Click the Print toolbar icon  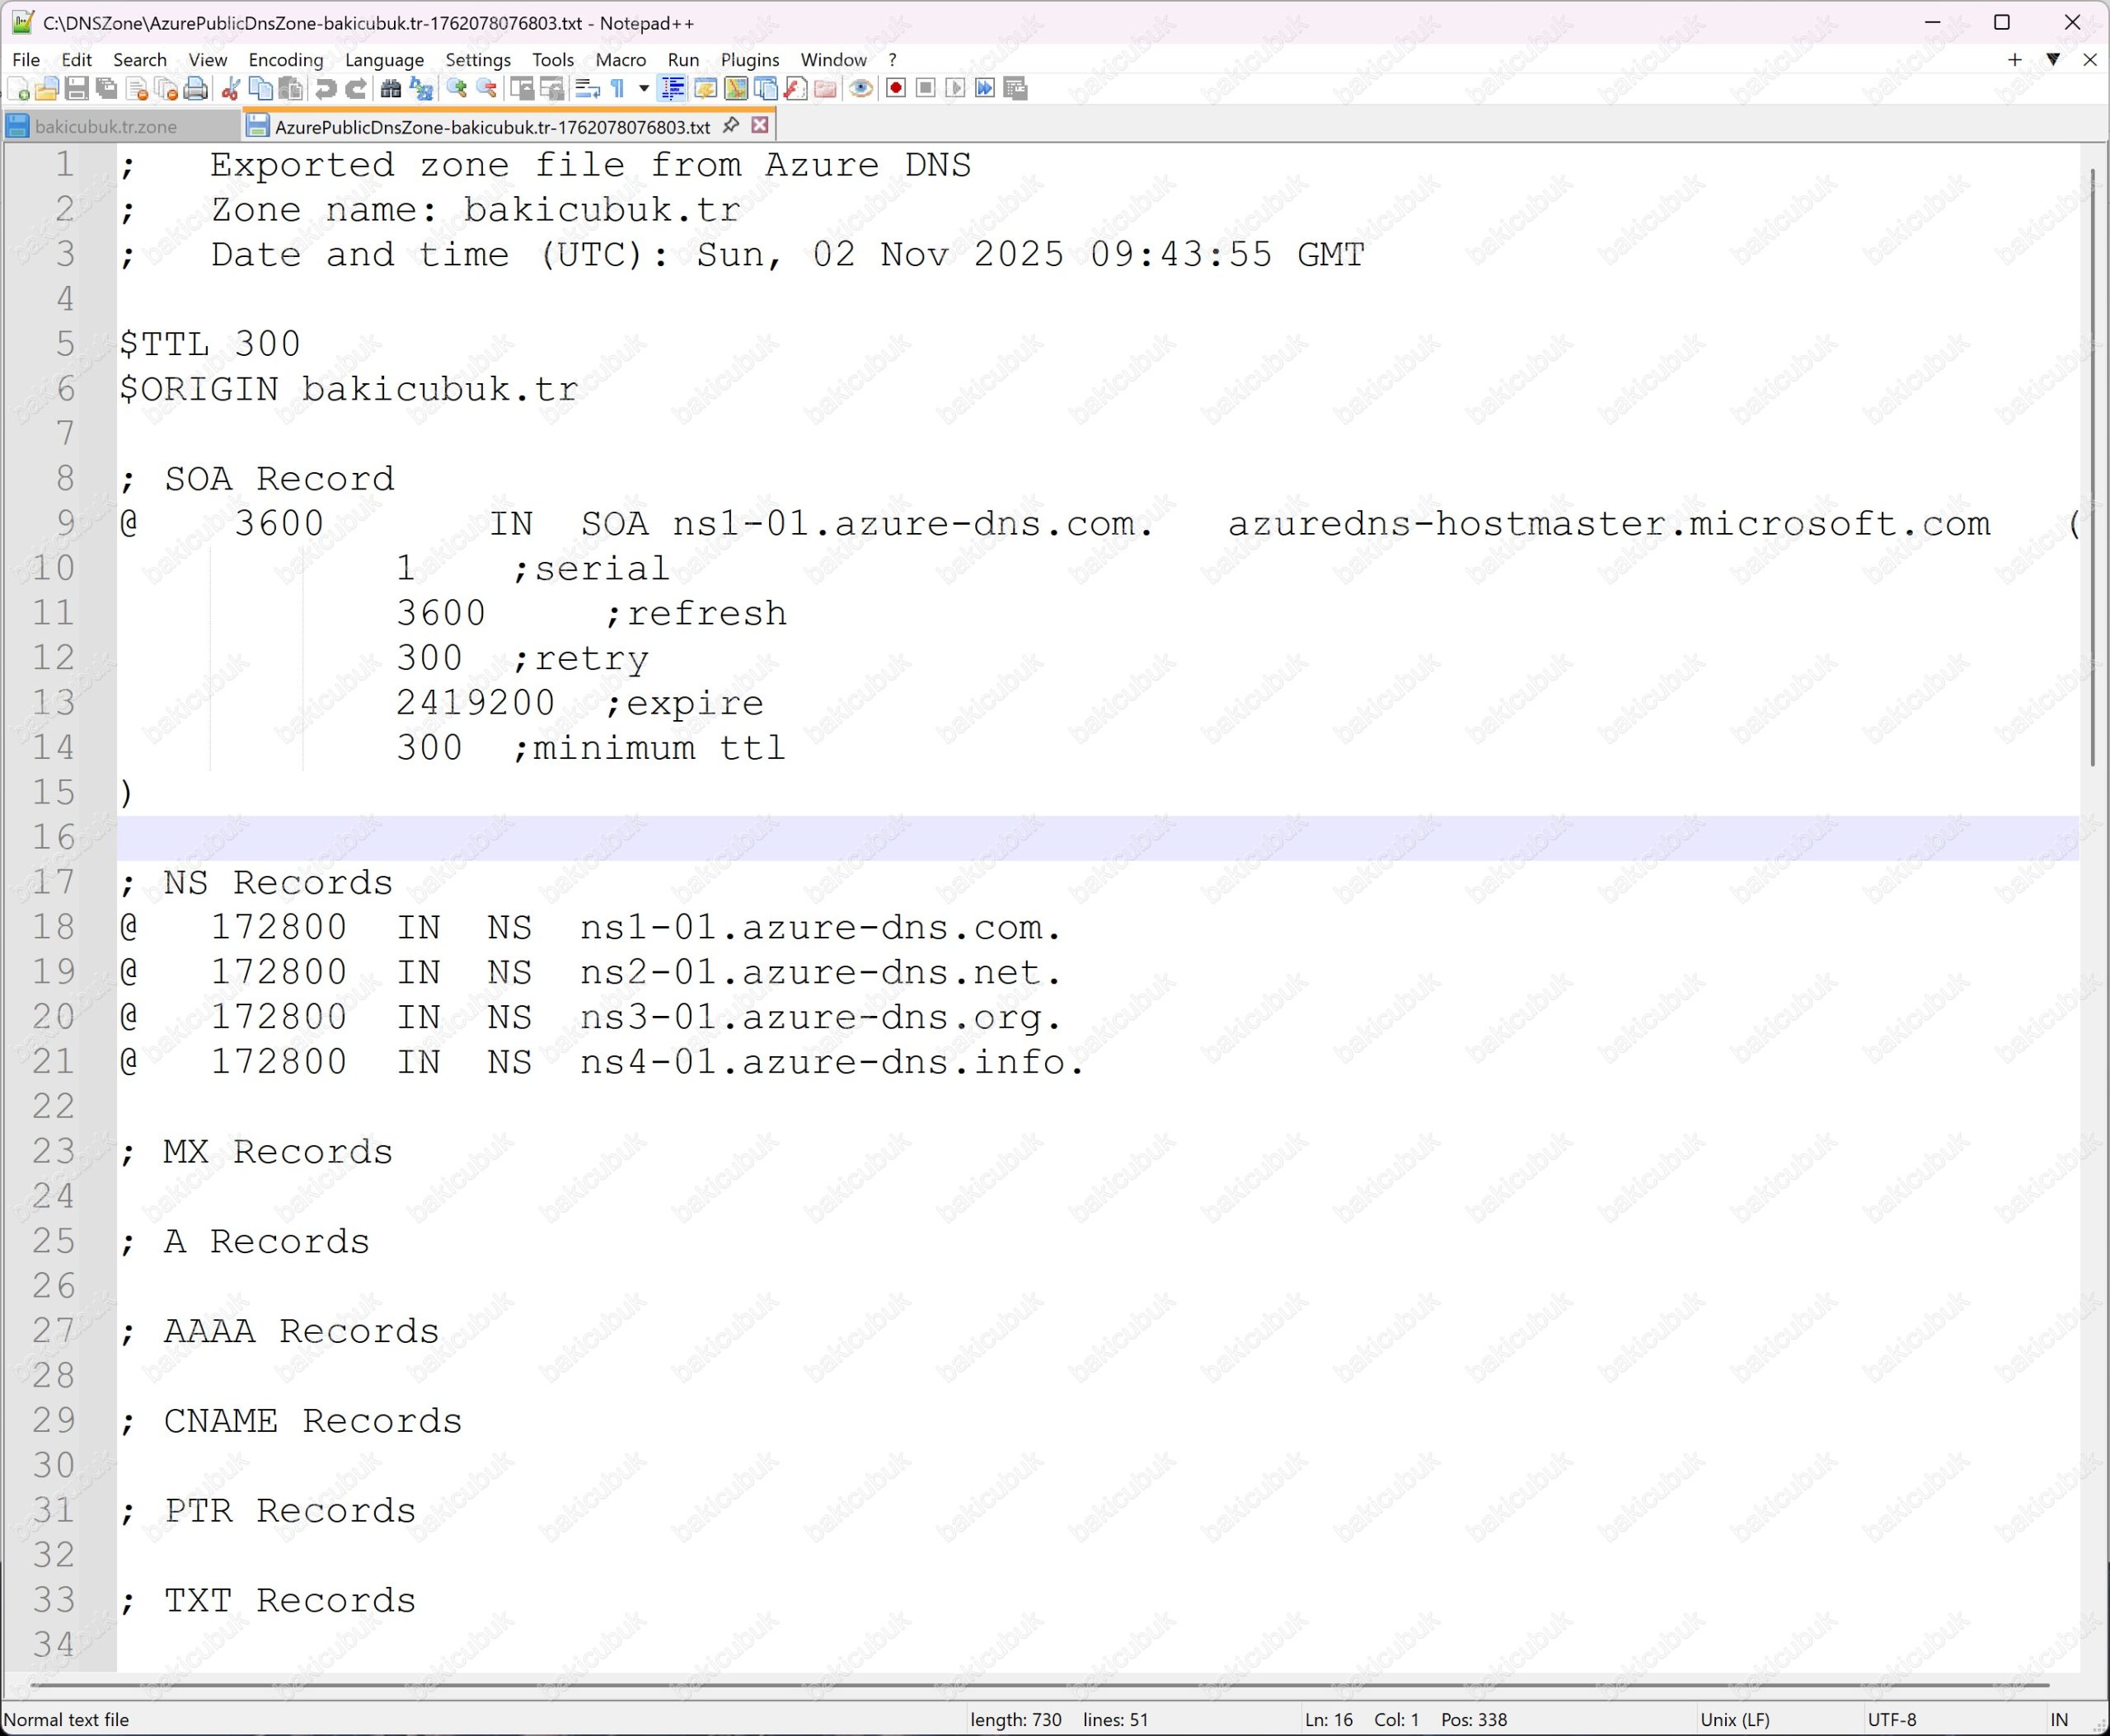(x=196, y=89)
